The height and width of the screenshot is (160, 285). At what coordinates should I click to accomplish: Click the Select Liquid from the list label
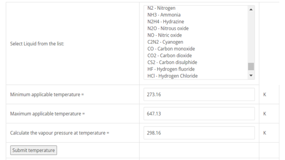pos(37,44)
